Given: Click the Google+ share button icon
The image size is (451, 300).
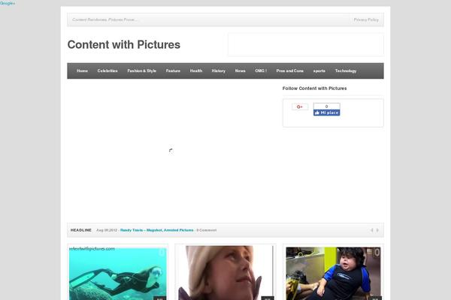Looking at the screenshot, I should tap(300, 106).
